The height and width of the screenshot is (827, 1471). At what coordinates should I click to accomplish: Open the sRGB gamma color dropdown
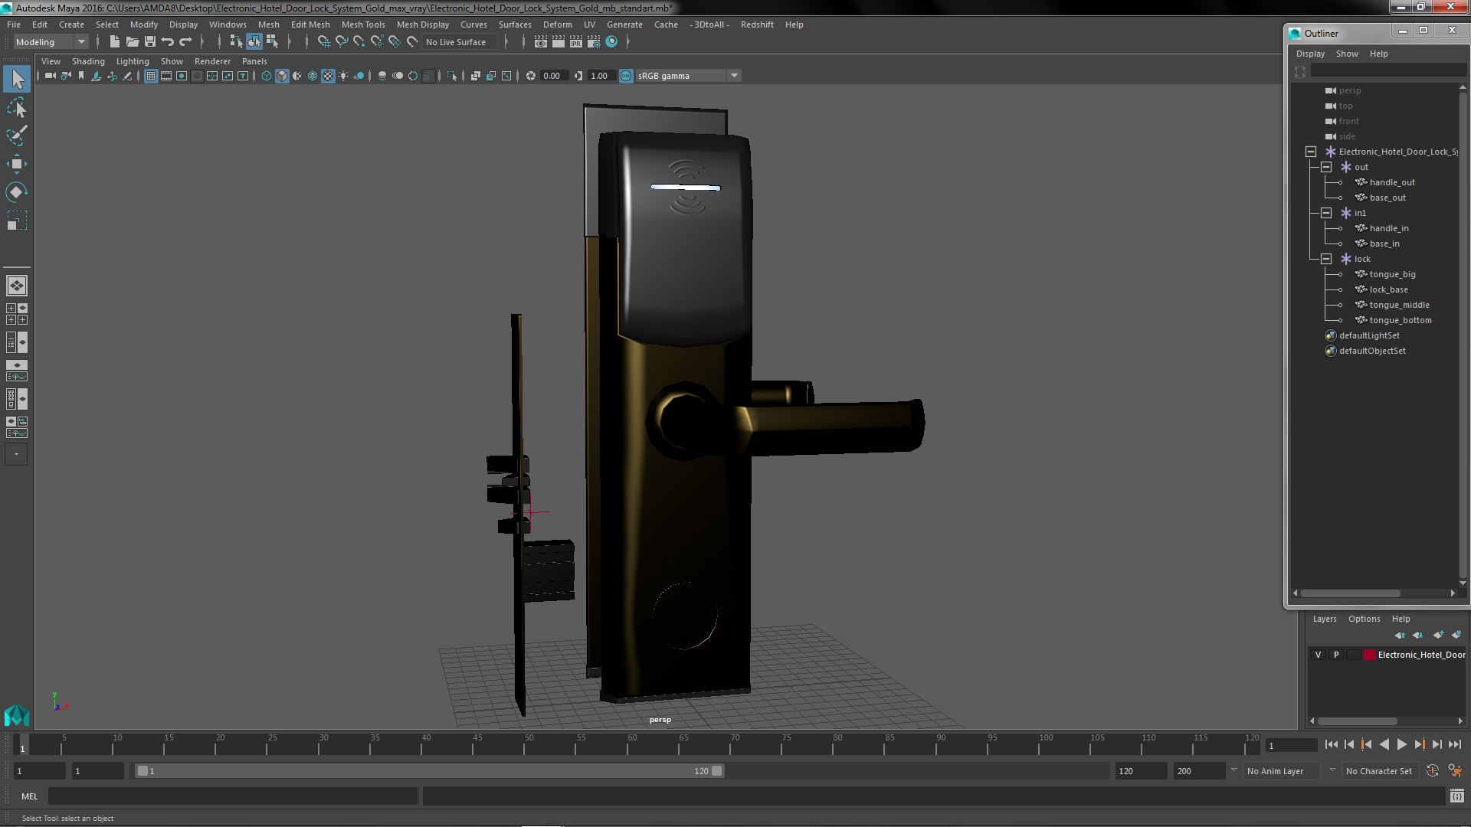pos(734,76)
